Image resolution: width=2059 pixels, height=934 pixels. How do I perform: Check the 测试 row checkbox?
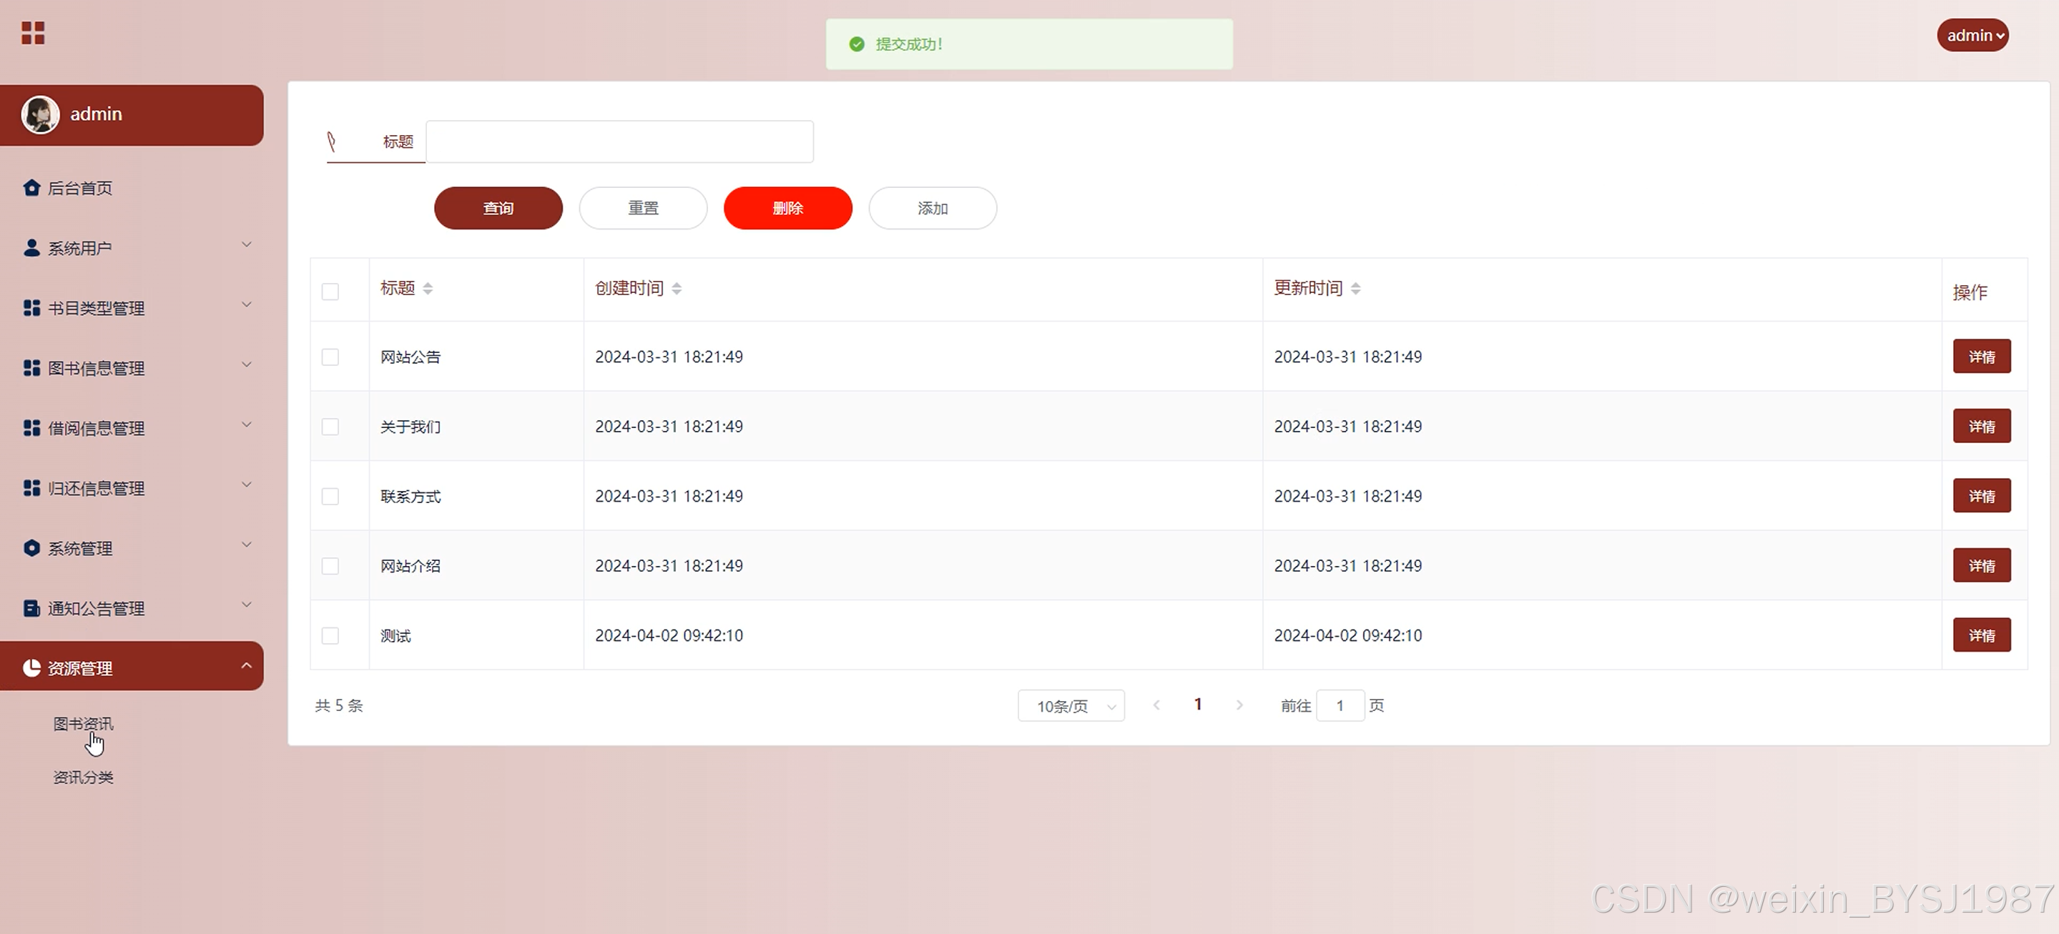point(330,636)
